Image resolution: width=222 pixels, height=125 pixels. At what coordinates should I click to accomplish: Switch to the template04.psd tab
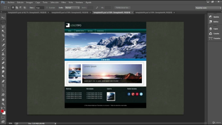coord(154,12)
